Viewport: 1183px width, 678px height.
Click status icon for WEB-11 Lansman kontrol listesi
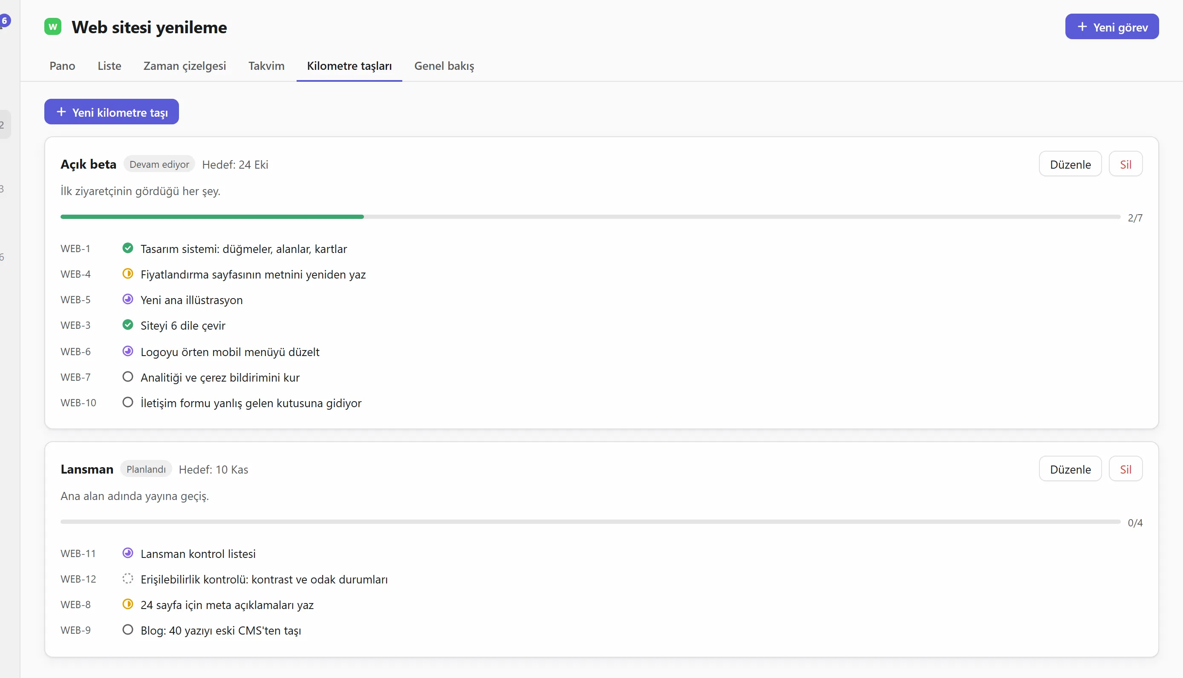[128, 553]
